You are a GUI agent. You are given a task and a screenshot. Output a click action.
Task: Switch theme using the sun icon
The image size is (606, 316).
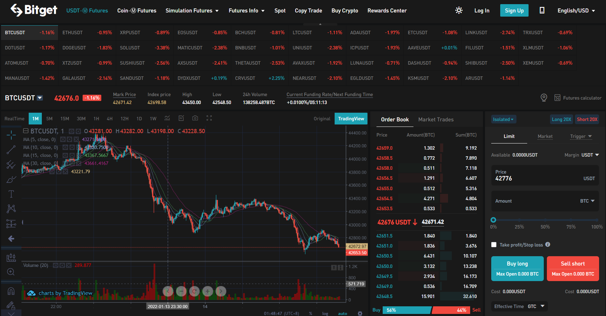coord(459,10)
